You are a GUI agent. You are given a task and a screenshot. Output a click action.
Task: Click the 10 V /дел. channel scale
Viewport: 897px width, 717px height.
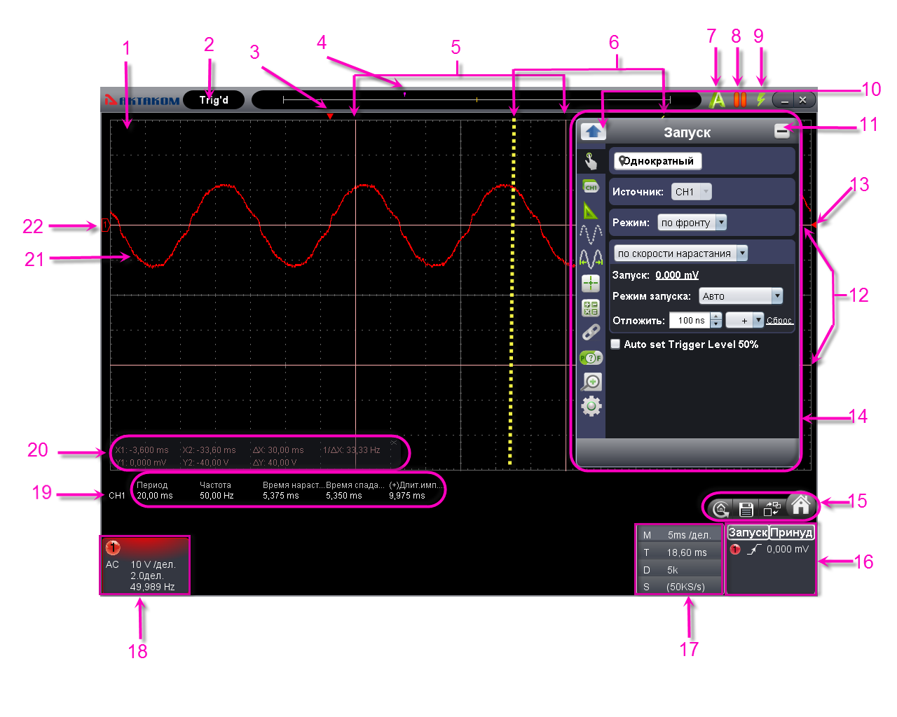[153, 564]
